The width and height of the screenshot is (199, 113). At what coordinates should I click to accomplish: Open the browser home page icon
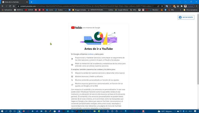click(x=14, y=6)
